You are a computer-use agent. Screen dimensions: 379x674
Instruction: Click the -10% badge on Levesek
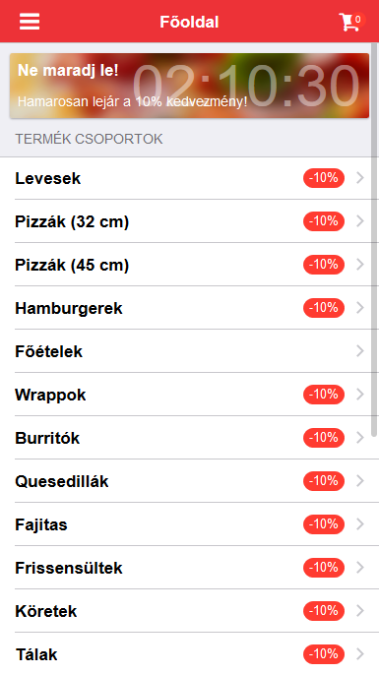pyautogui.click(x=324, y=178)
